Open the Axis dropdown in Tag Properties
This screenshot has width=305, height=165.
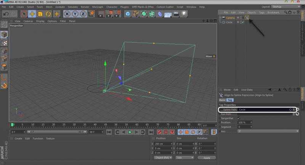(268, 131)
